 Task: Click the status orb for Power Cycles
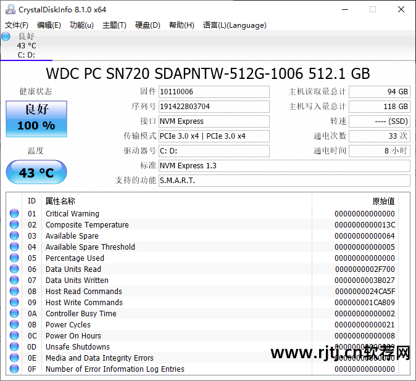pyautogui.click(x=14, y=324)
